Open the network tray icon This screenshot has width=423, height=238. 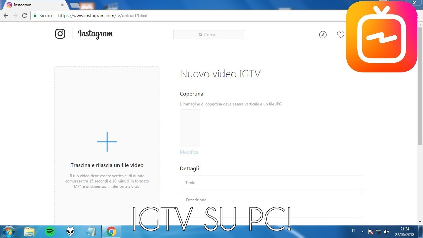[x=379, y=232]
